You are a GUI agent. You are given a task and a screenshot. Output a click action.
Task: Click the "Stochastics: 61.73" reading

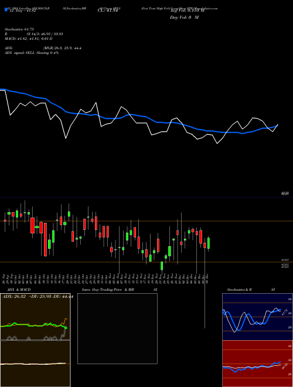[19, 29]
